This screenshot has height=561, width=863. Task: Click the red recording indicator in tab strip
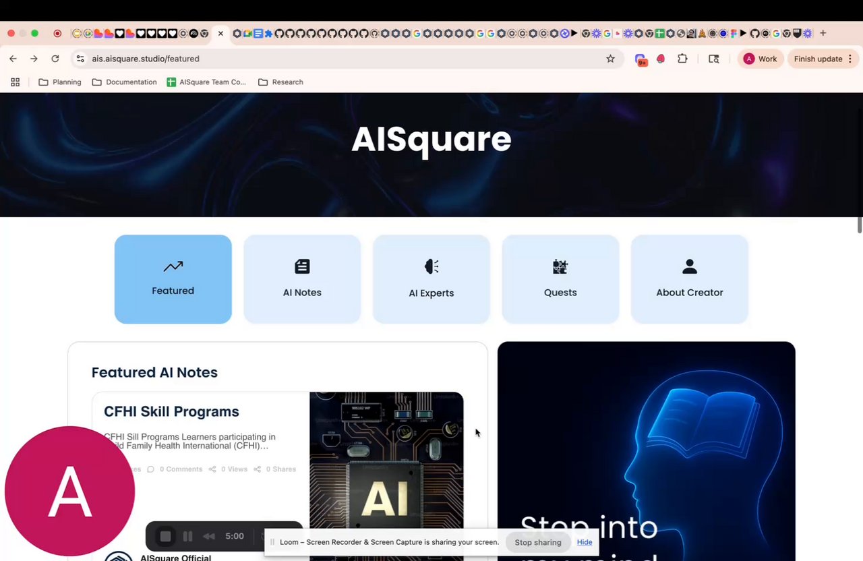57,33
